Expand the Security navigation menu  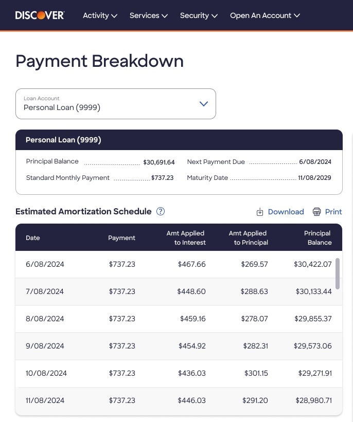pos(199,15)
